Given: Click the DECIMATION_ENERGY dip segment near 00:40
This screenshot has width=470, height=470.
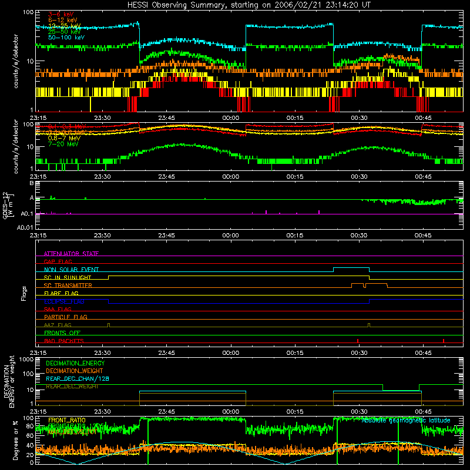Looking at the screenshot, I should (x=401, y=391).
